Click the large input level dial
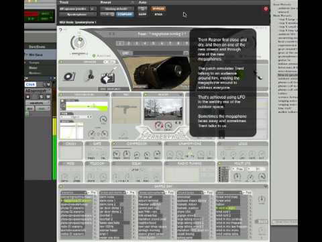Viewport: 322px width, 242px height. (78, 42)
